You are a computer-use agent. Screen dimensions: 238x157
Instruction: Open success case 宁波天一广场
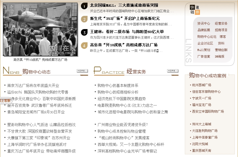tap(202, 98)
